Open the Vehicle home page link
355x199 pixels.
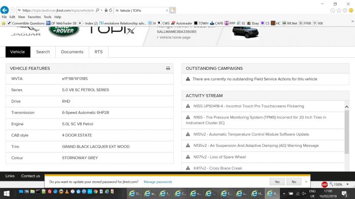click(175, 37)
